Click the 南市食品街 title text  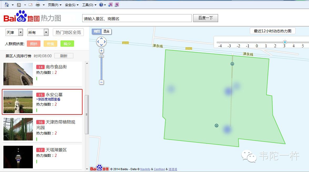pyautogui.click(x=56, y=67)
